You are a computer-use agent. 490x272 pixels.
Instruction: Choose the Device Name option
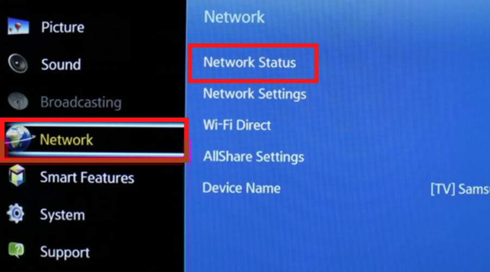241,188
